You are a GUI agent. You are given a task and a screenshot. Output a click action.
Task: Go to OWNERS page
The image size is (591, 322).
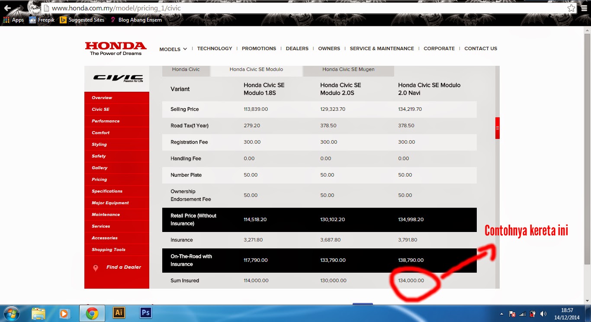[329, 48]
